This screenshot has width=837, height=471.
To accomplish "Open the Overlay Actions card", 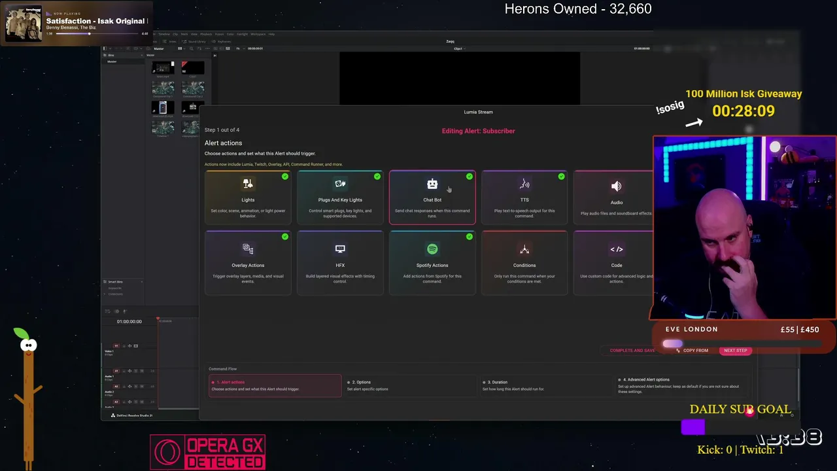I will [248, 262].
